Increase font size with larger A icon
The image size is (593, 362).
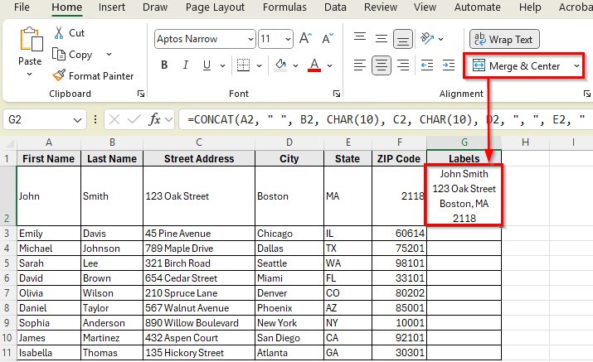[305, 39]
